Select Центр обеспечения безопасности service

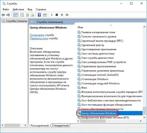102,109
